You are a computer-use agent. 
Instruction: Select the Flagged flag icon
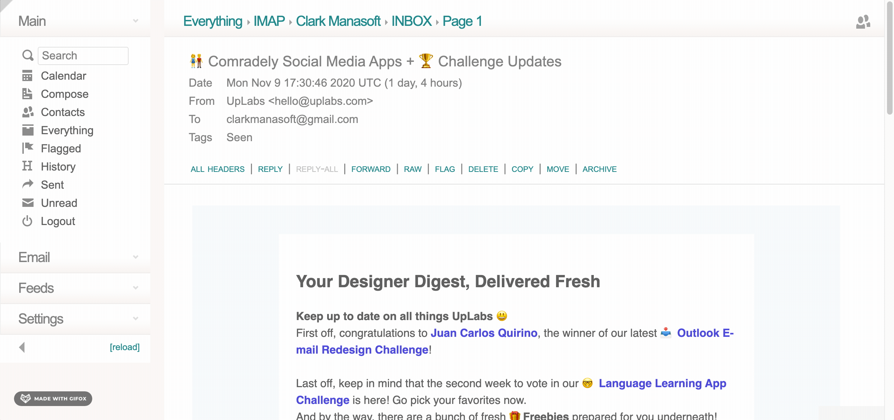click(28, 148)
